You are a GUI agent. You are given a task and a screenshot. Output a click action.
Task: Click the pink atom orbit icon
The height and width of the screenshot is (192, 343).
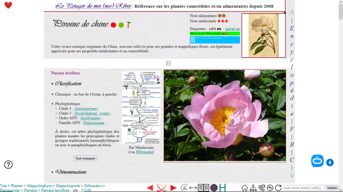[x=162, y=188]
